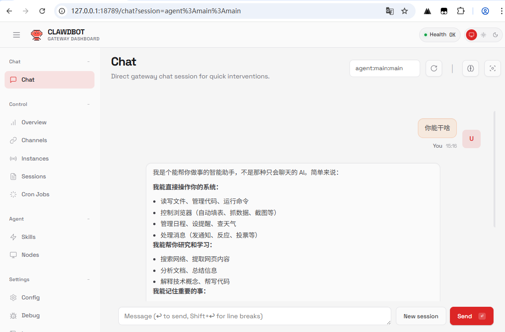Screen dimensions: 505x332
Task: Collapse the Control sidebar section
Action: pyautogui.click(x=89, y=104)
